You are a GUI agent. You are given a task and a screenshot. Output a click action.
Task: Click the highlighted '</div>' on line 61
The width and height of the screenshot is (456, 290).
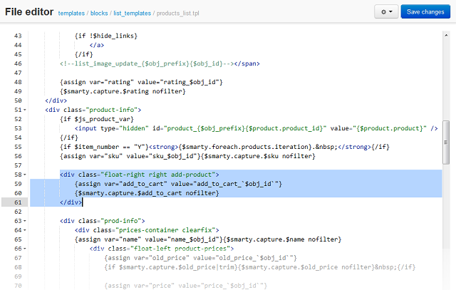pos(71,202)
